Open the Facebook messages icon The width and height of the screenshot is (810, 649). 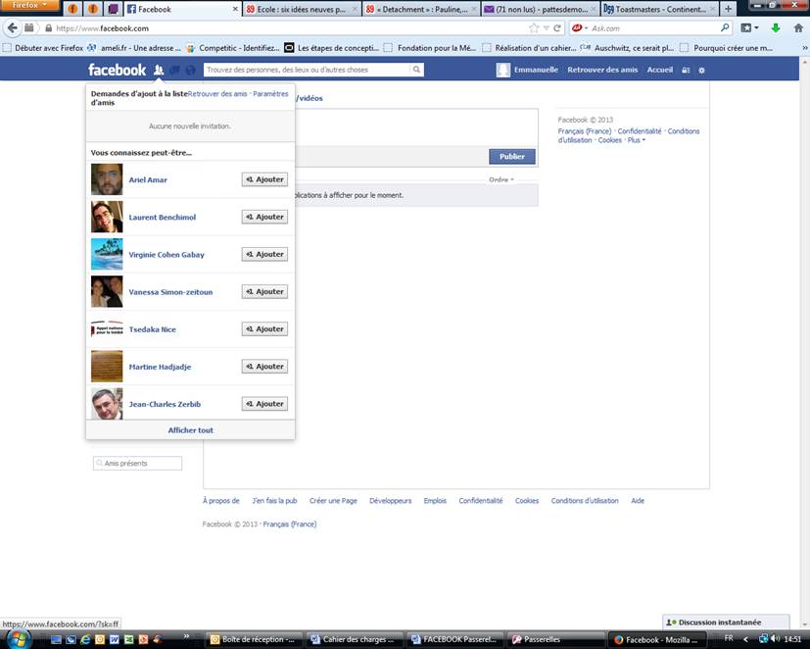coord(174,70)
